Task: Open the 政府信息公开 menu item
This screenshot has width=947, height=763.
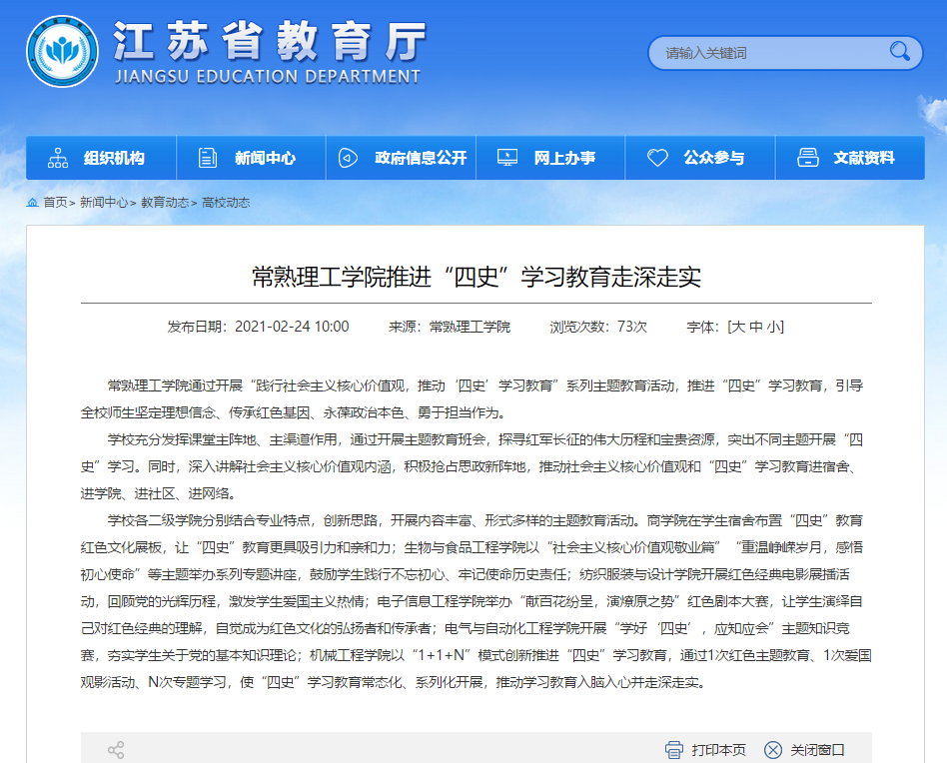Action: coord(401,158)
